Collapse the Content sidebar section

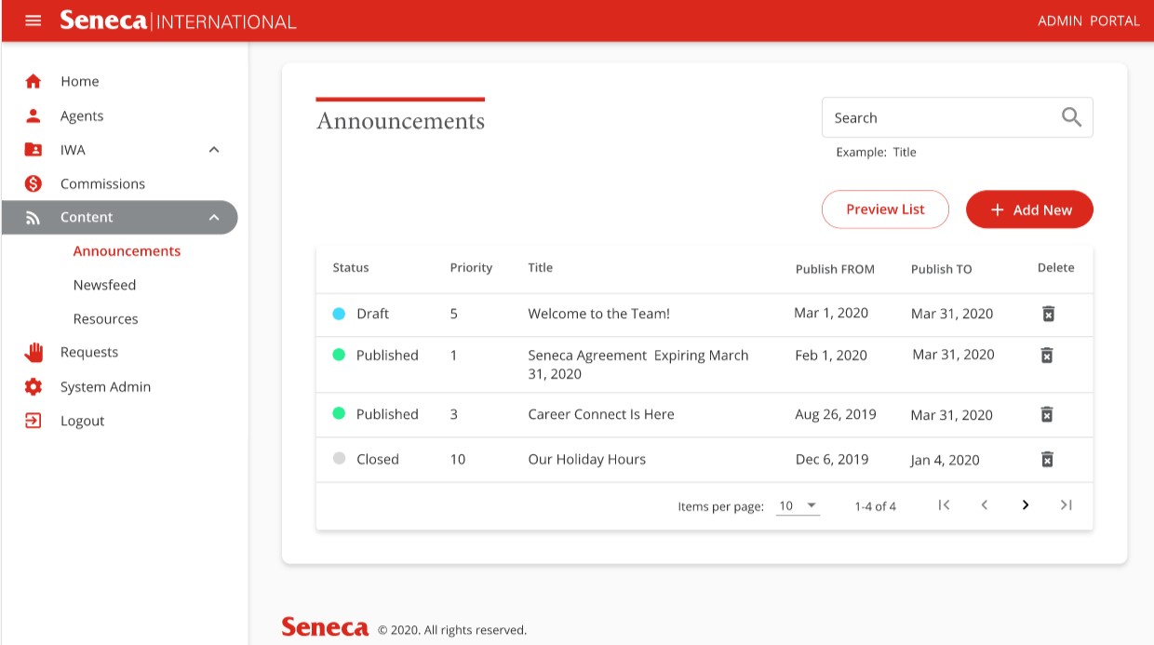coord(214,218)
